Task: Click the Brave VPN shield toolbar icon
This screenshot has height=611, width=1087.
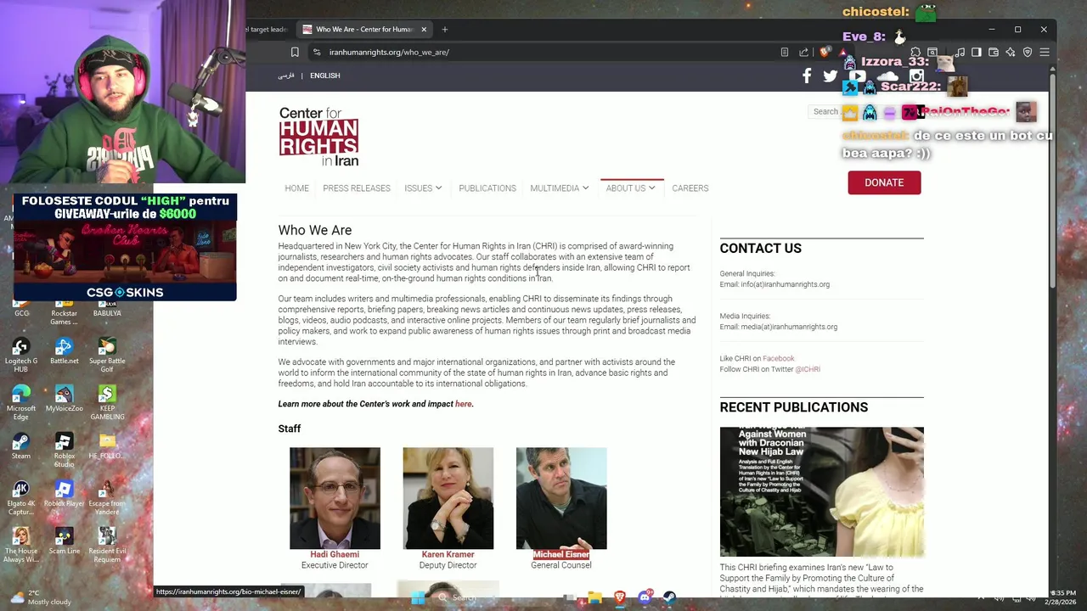Action: coord(1028,52)
